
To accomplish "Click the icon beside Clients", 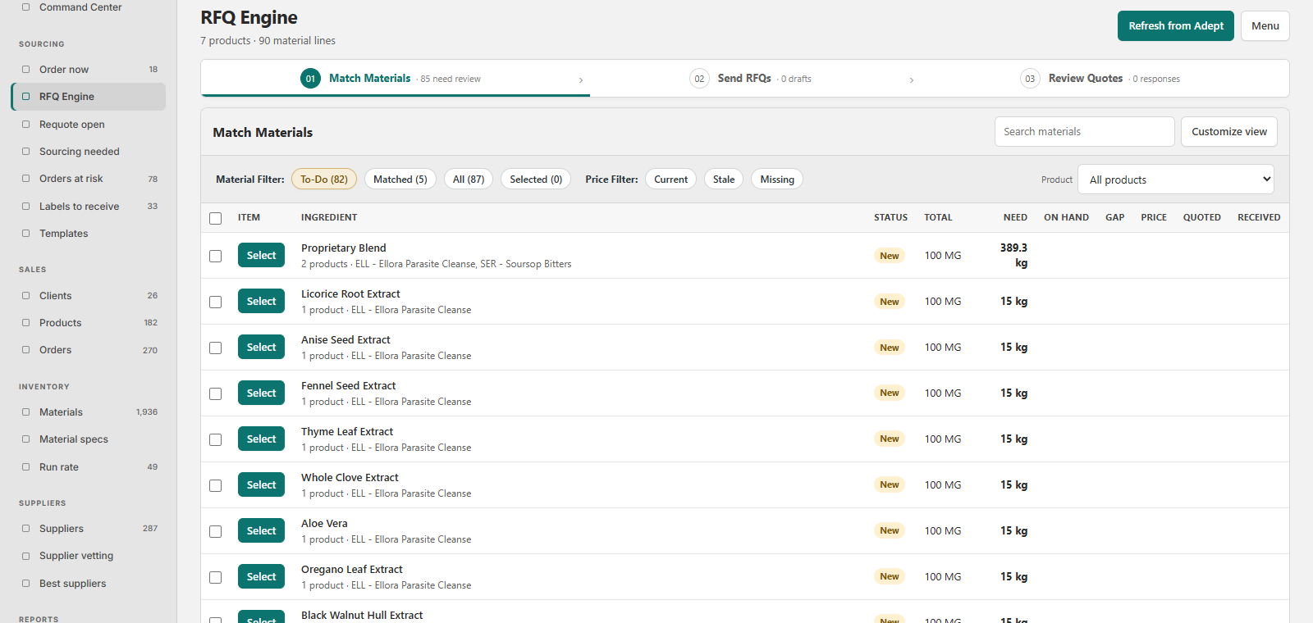I will pyautogui.click(x=25, y=296).
